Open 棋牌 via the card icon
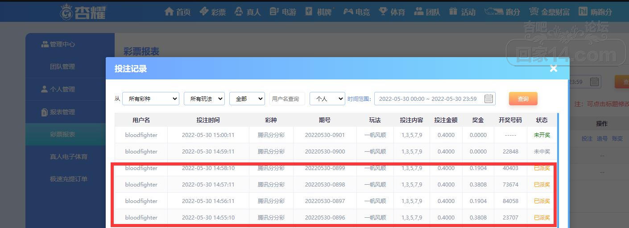 click(309, 12)
